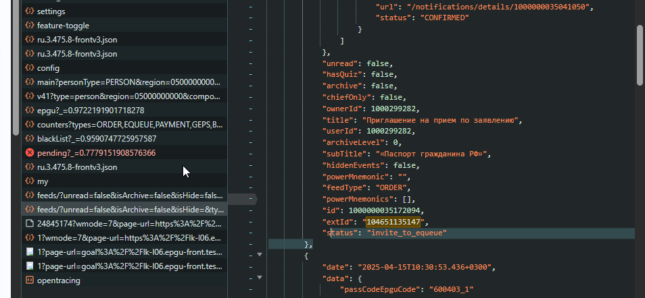
Task: Click the highlighted extId value 104651135147
Action: pyautogui.click(x=393, y=222)
